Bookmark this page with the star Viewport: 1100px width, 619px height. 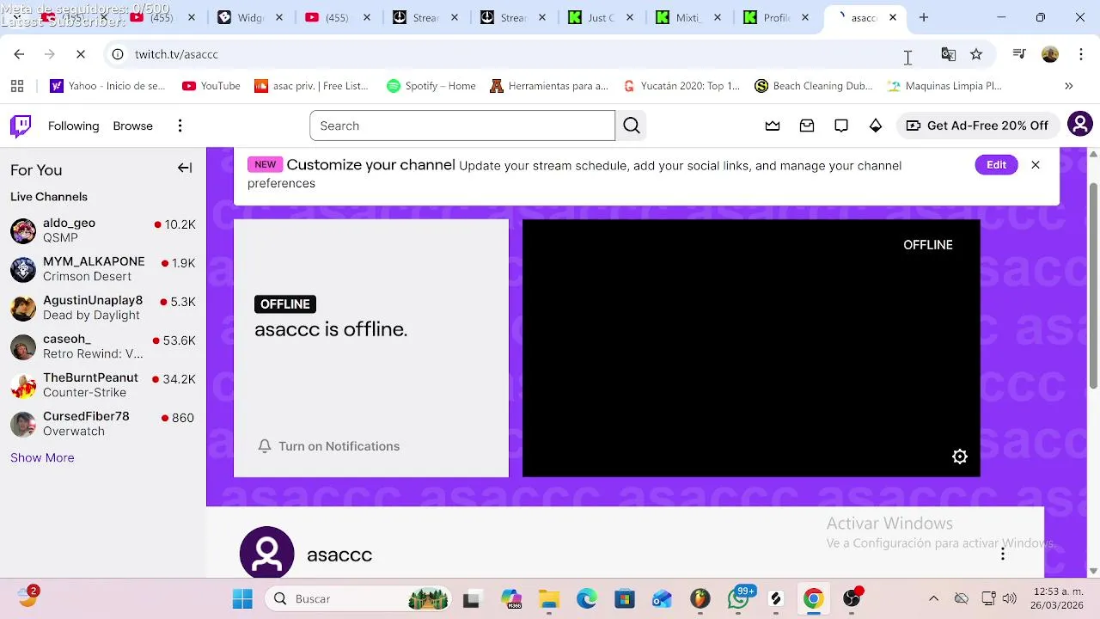tap(976, 54)
